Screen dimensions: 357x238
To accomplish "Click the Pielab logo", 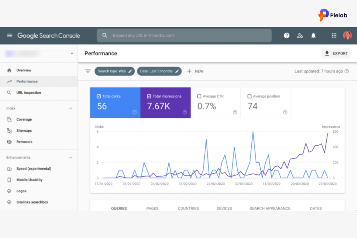I will click(x=333, y=15).
